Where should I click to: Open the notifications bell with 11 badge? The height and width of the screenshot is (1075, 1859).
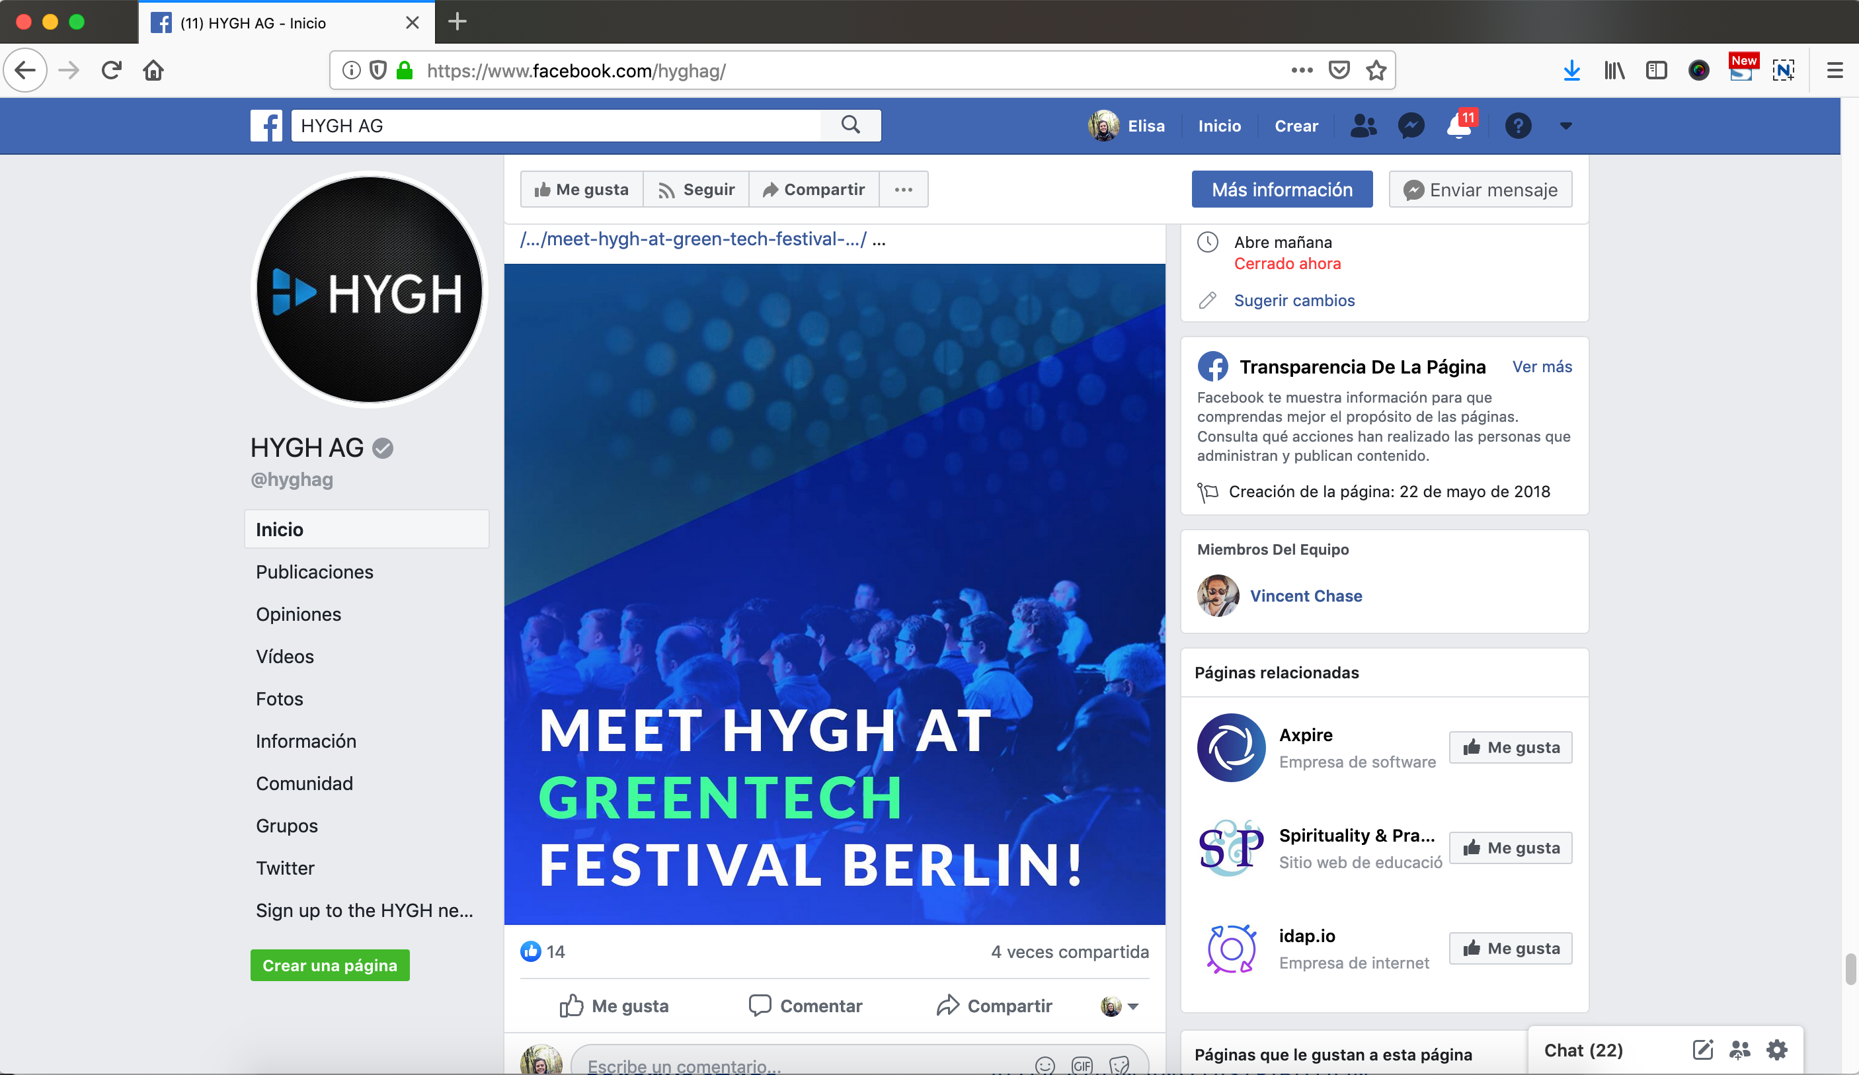[x=1460, y=126]
